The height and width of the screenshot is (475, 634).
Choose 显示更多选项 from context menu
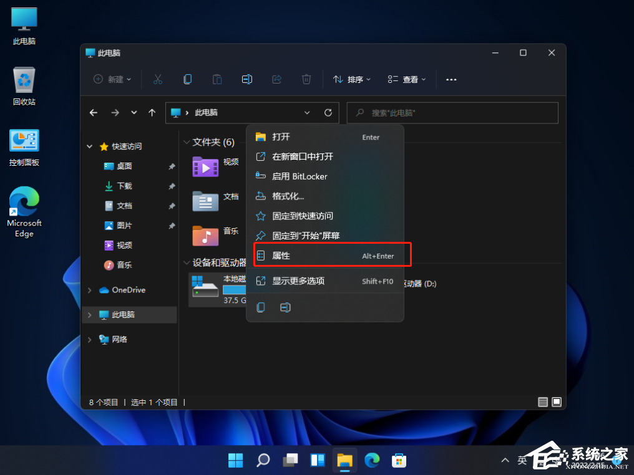coord(325,281)
